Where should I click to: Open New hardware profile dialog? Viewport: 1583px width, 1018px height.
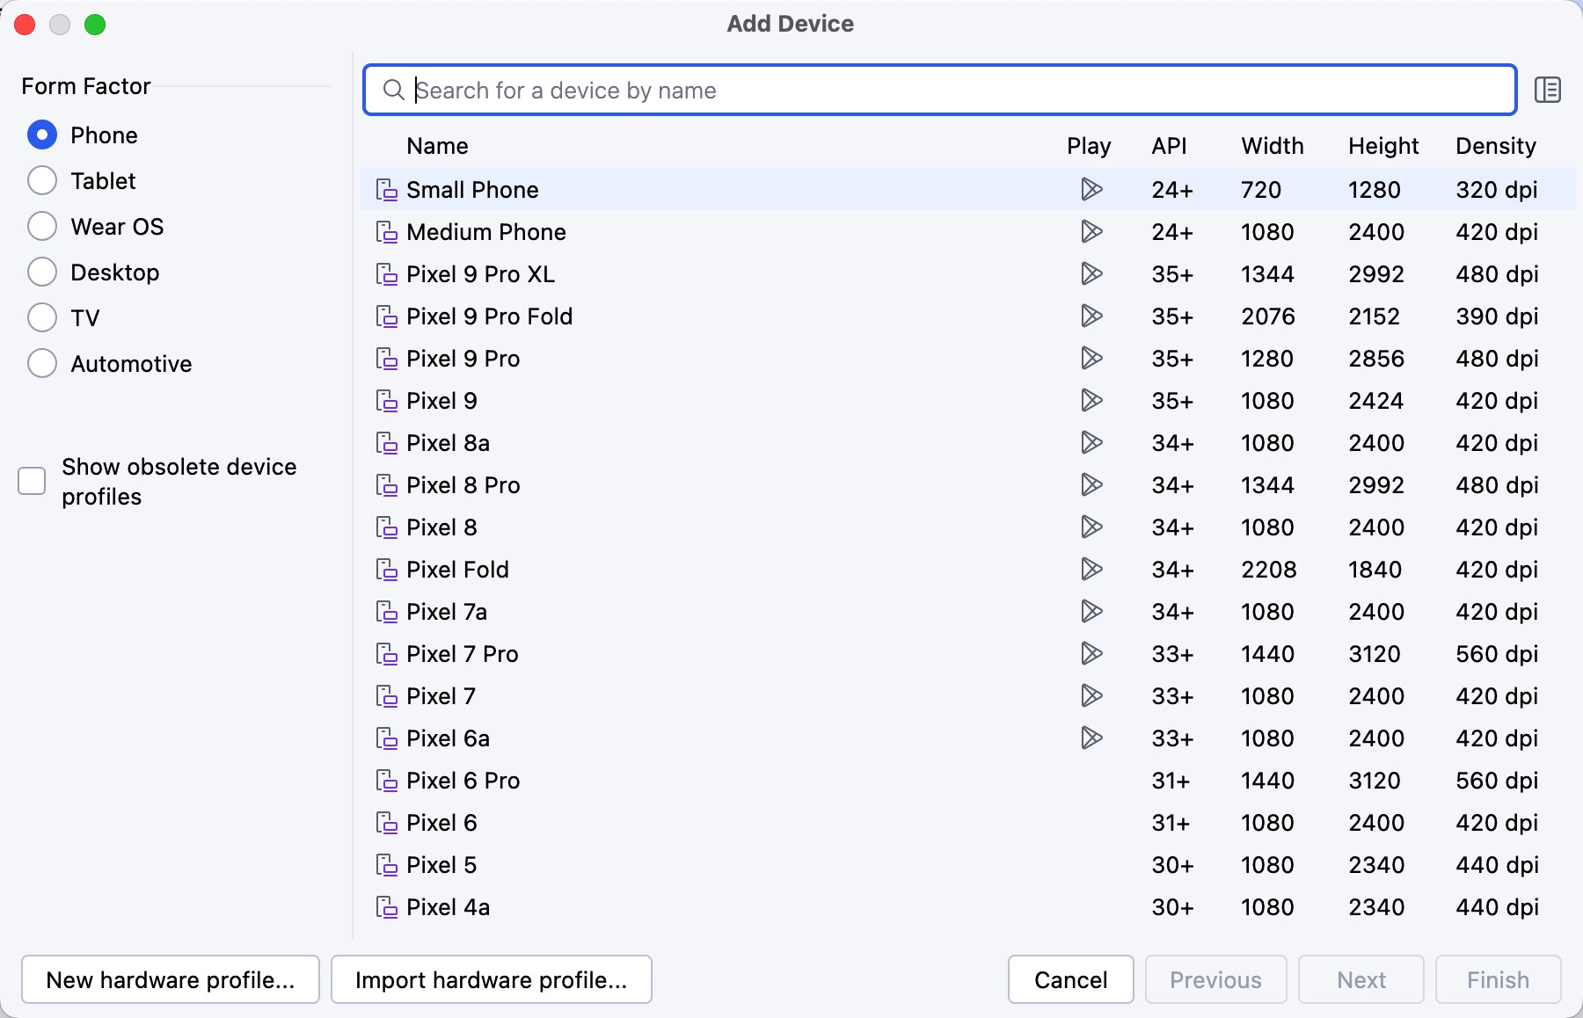[171, 979]
